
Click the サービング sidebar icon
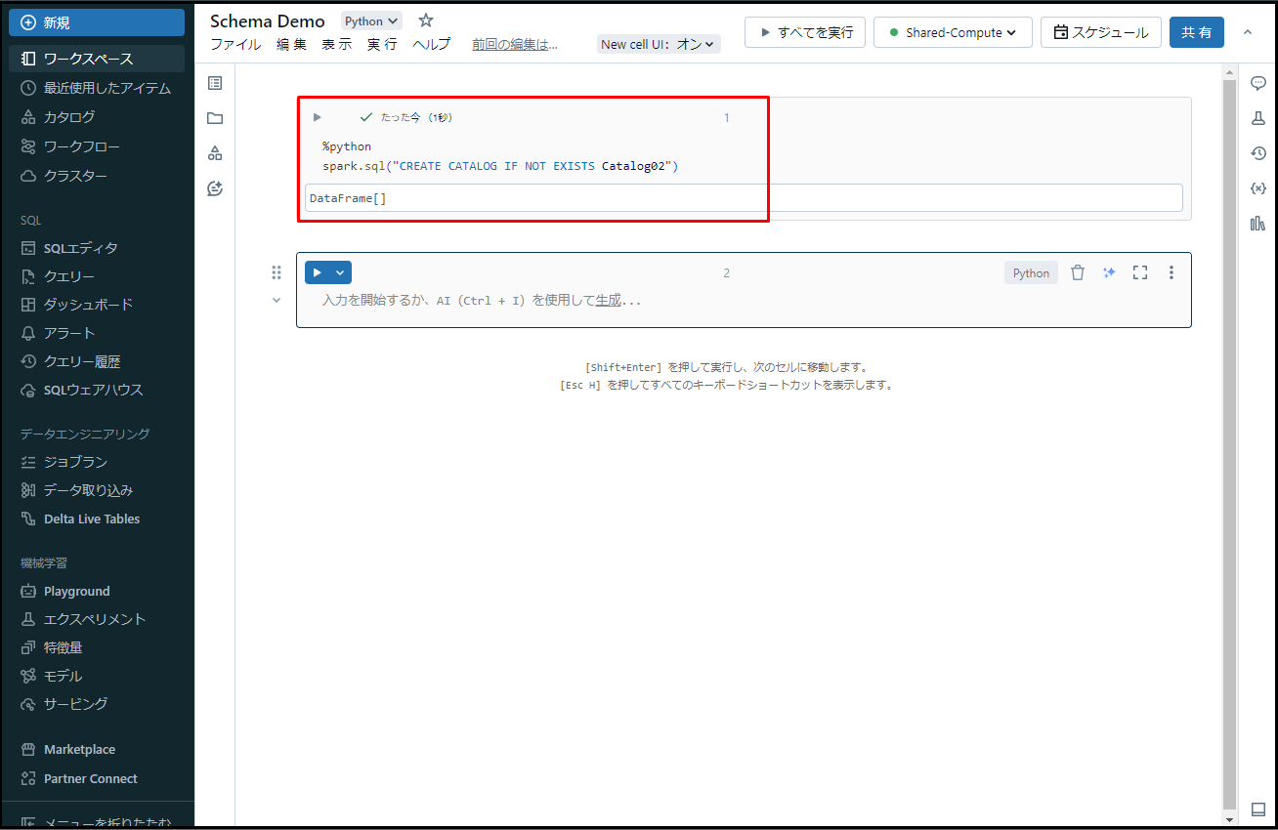pyautogui.click(x=28, y=704)
